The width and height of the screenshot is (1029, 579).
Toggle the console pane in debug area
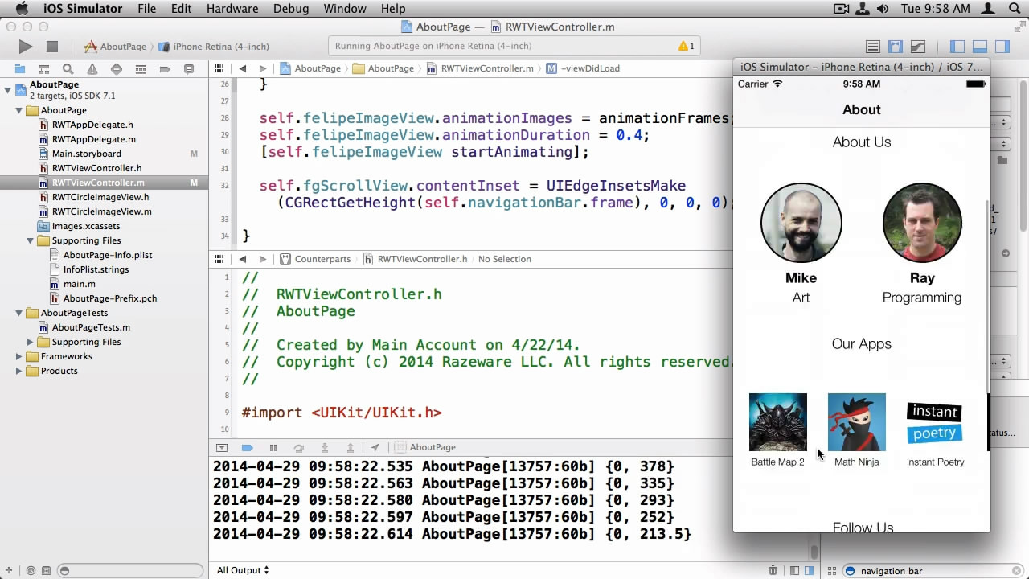[x=809, y=570]
